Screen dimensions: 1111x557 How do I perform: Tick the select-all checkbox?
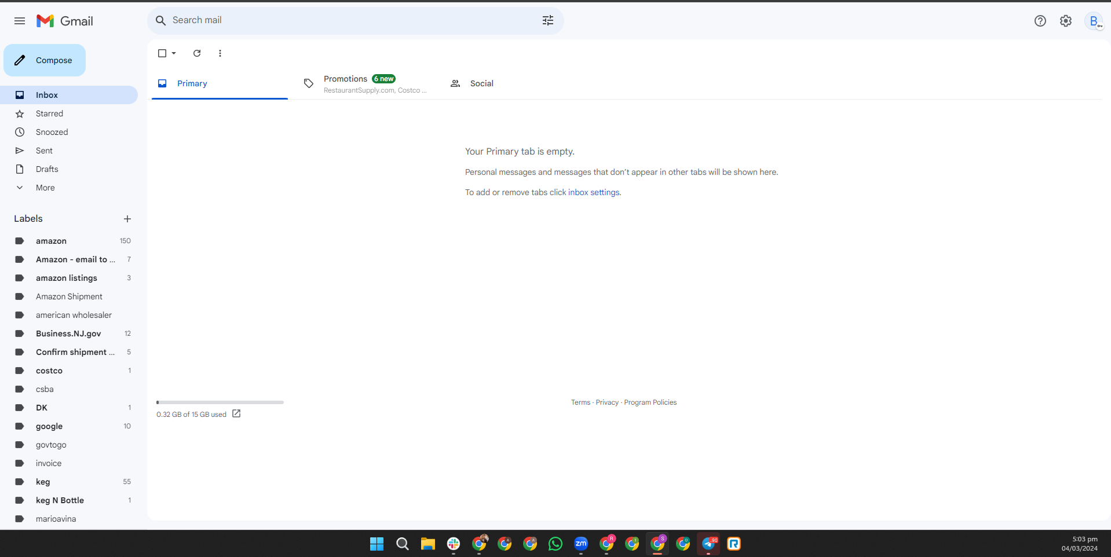click(162, 53)
